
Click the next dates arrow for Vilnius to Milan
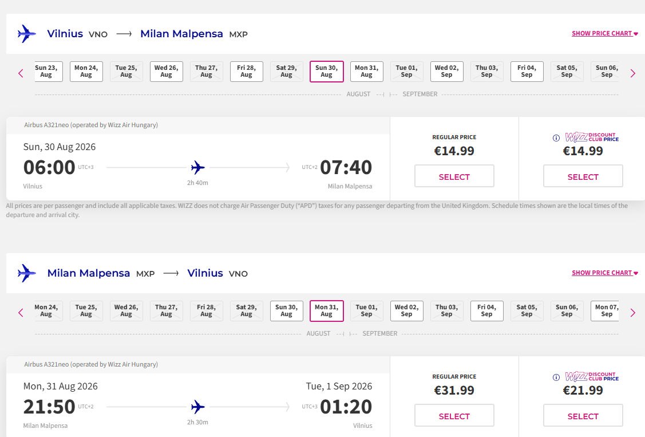point(632,73)
